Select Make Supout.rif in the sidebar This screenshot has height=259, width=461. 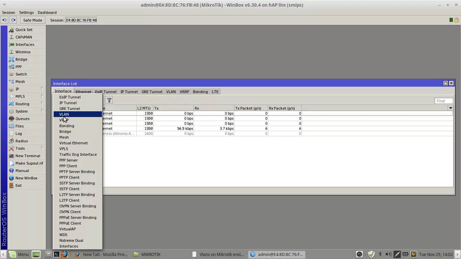[x=29, y=163]
